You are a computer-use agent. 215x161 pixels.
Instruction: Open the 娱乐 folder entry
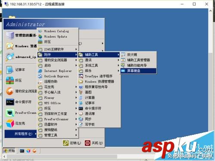[99, 71]
